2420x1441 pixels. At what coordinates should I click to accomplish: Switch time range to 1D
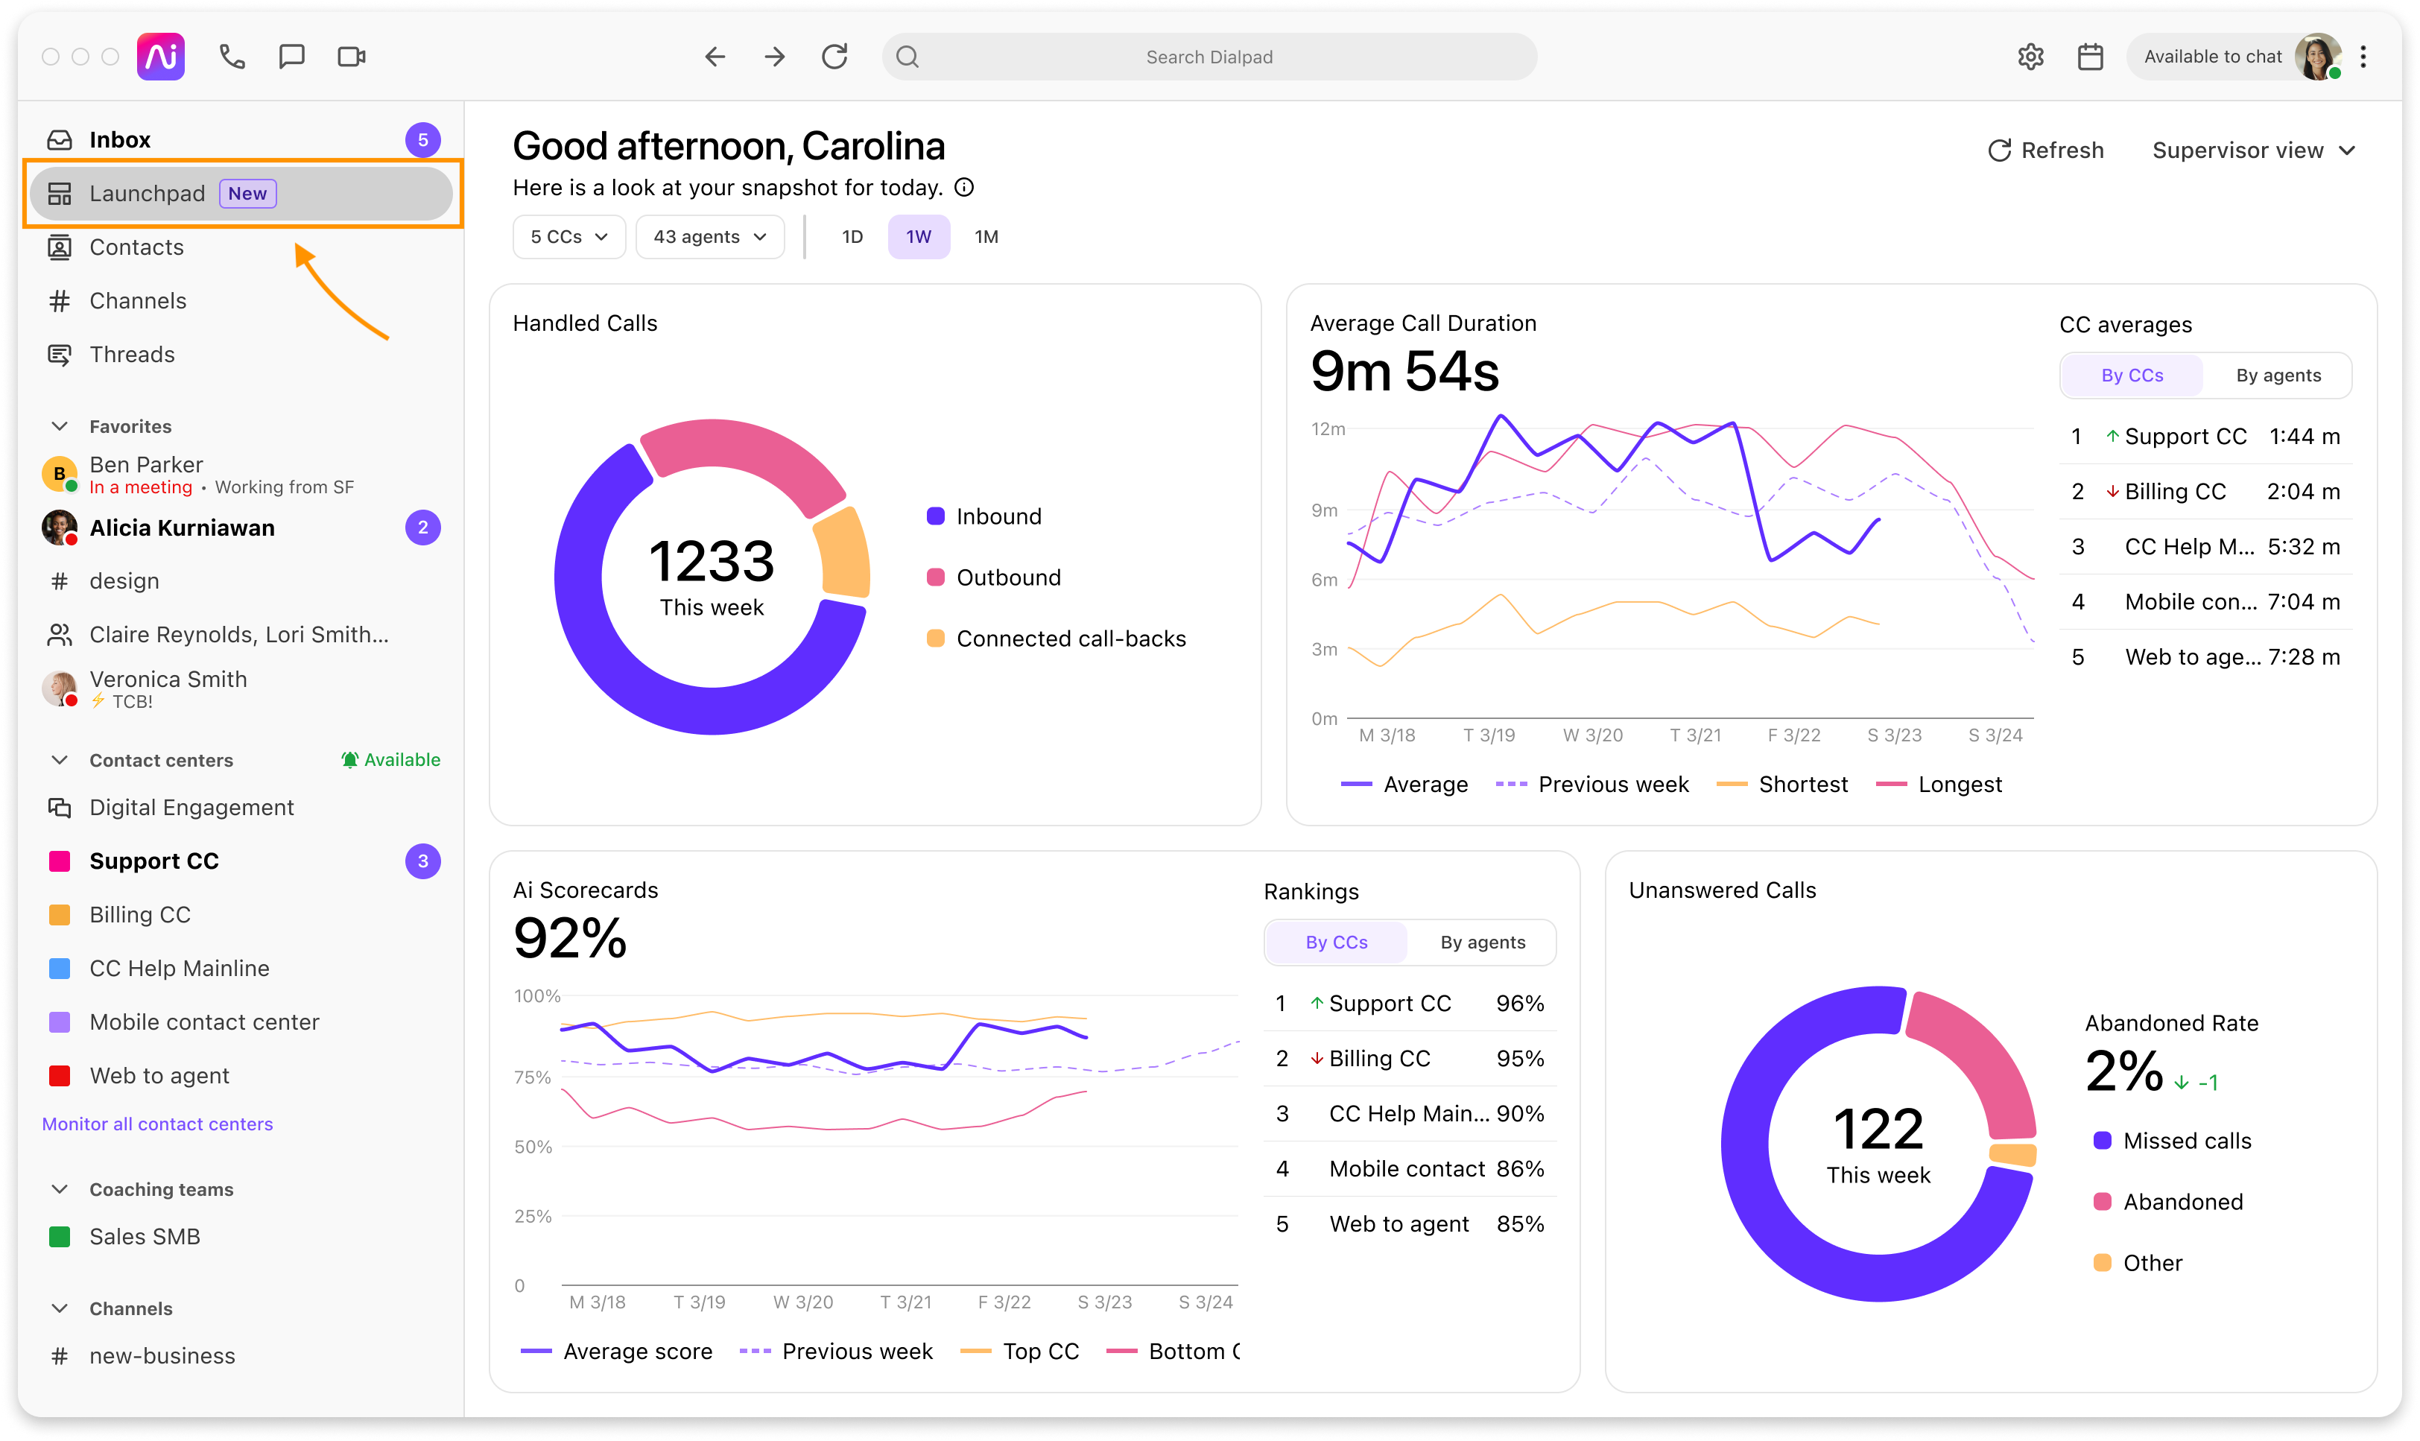tap(852, 237)
